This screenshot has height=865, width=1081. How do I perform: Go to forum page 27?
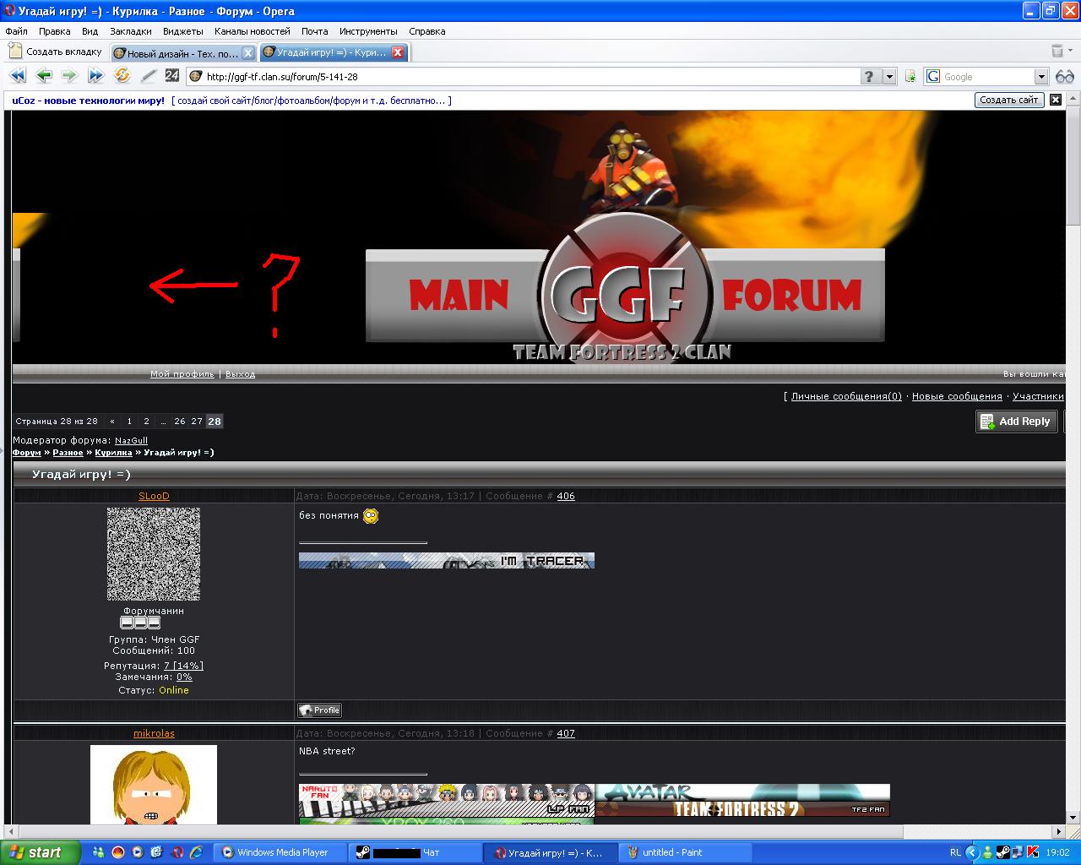click(x=197, y=421)
